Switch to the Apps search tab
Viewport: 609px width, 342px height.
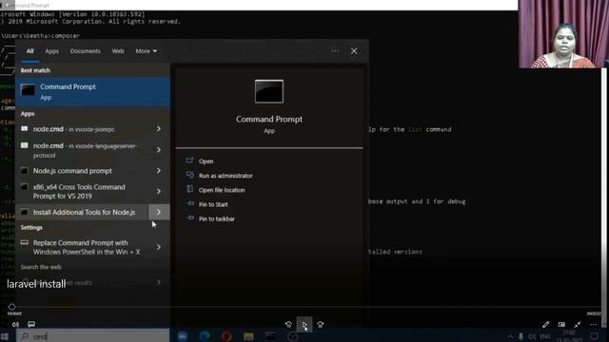pos(51,50)
